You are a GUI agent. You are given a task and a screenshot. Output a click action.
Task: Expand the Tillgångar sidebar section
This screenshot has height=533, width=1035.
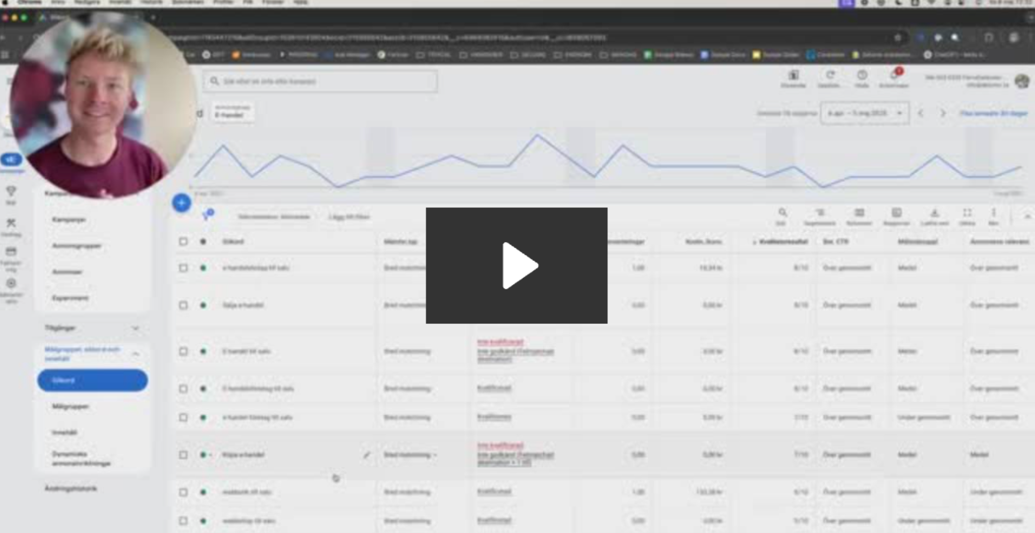pos(135,328)
